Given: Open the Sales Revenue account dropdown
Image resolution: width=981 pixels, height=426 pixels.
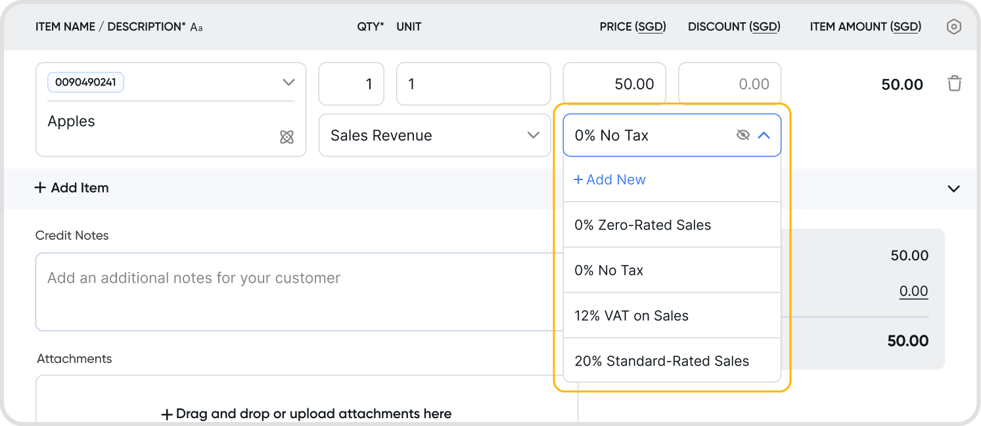Looking at the screenshot, I should pyautogui.click(x=434, y=135).
